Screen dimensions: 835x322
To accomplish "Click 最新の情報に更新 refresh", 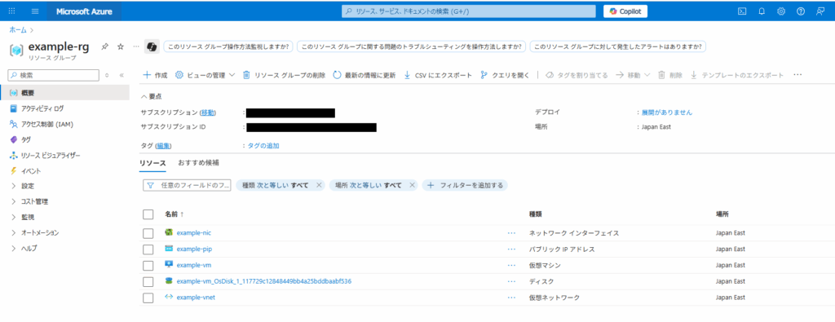I will (364, 75).
